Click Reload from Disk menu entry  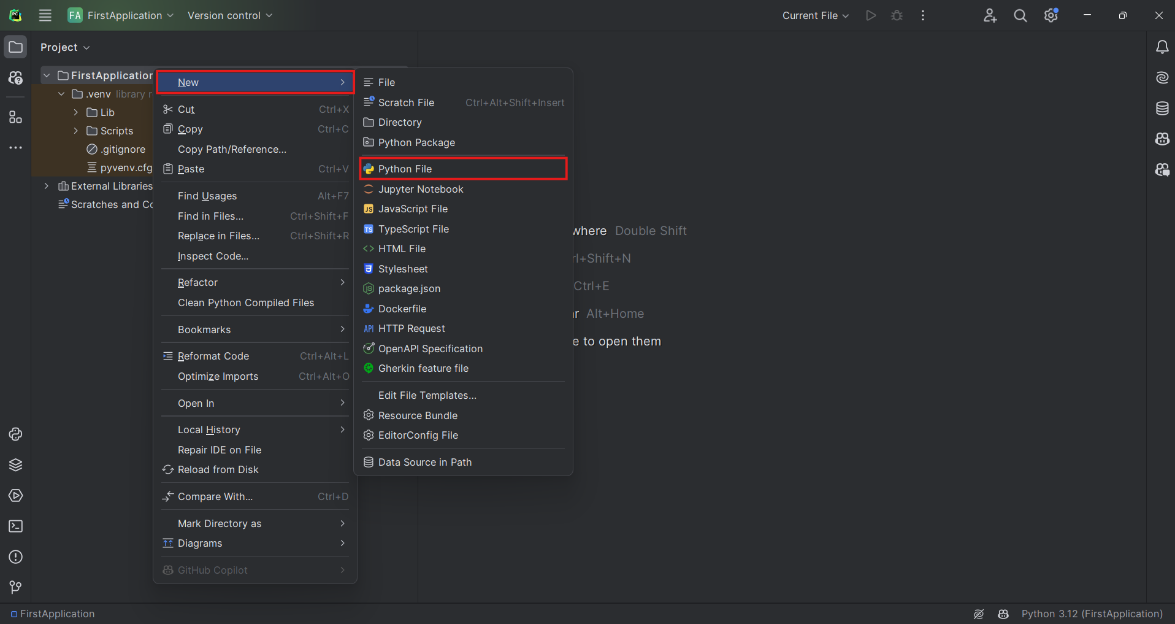click(x=218, y=469)
